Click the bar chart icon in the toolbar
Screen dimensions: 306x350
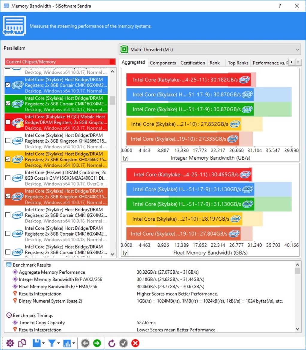[x=67, y=343]
